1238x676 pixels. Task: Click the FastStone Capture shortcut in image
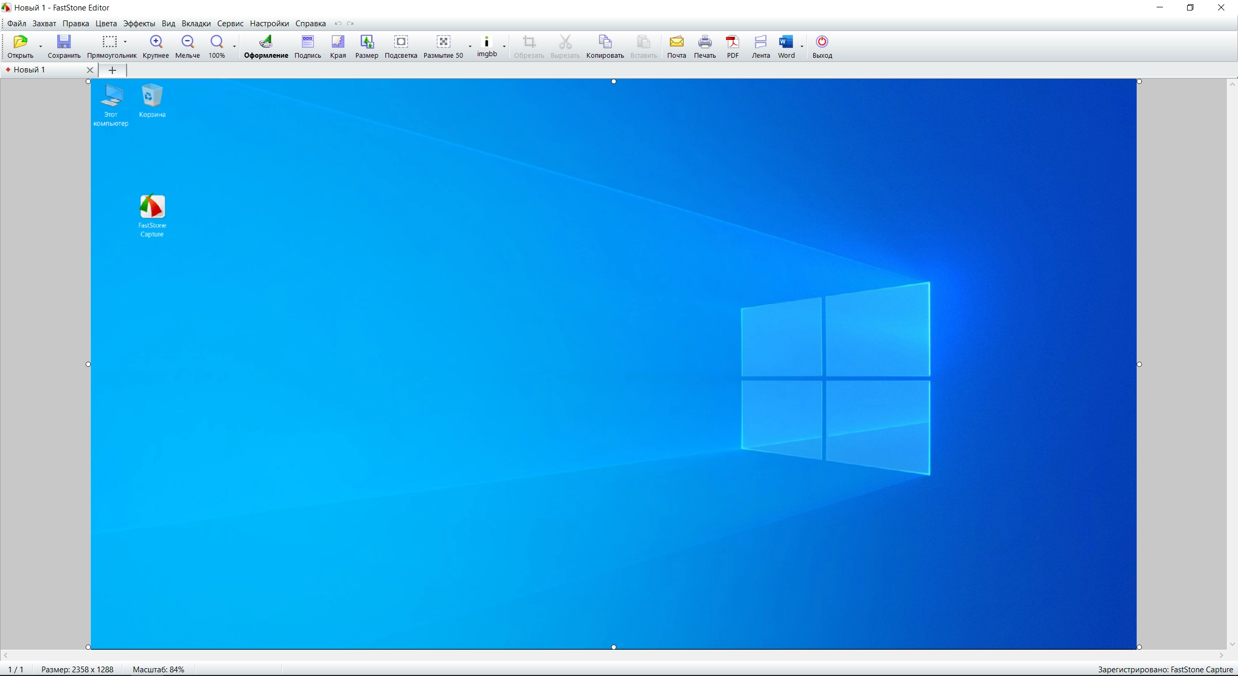point(152,216)
